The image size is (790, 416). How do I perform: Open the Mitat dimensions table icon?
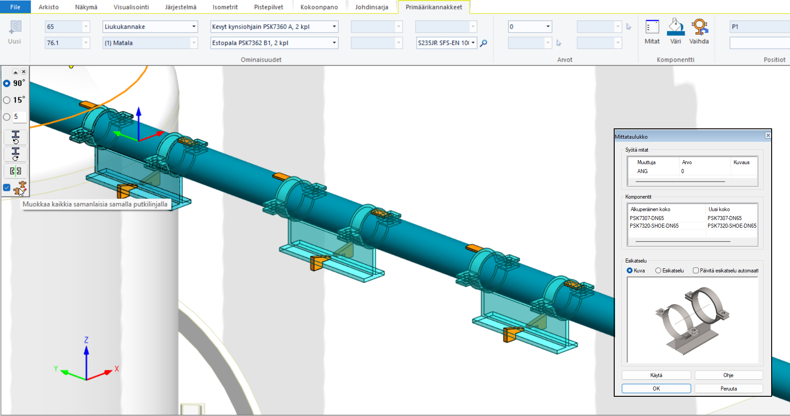coord(652,28)
